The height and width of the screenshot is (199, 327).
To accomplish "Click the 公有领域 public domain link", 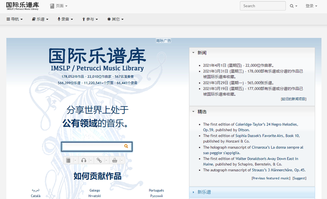I will tap(80, 123).
